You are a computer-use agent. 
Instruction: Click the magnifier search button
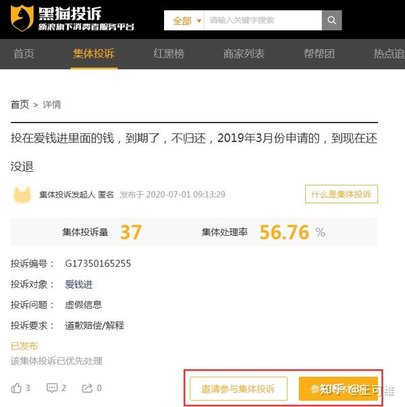(331, 20)
